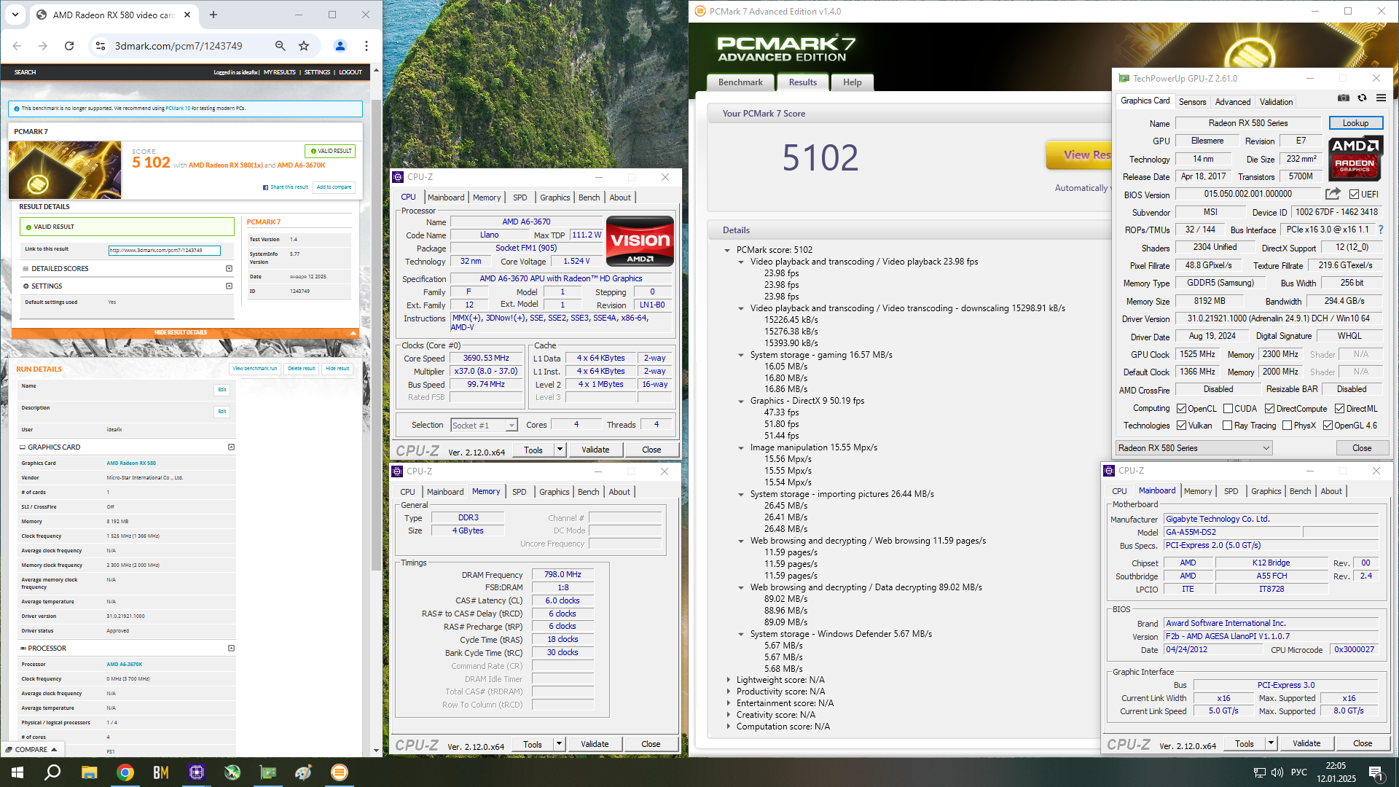1399x787 pixels.
Task: Collapse the Graphics Card section on 3DMark page
Action: coord(231,447)
